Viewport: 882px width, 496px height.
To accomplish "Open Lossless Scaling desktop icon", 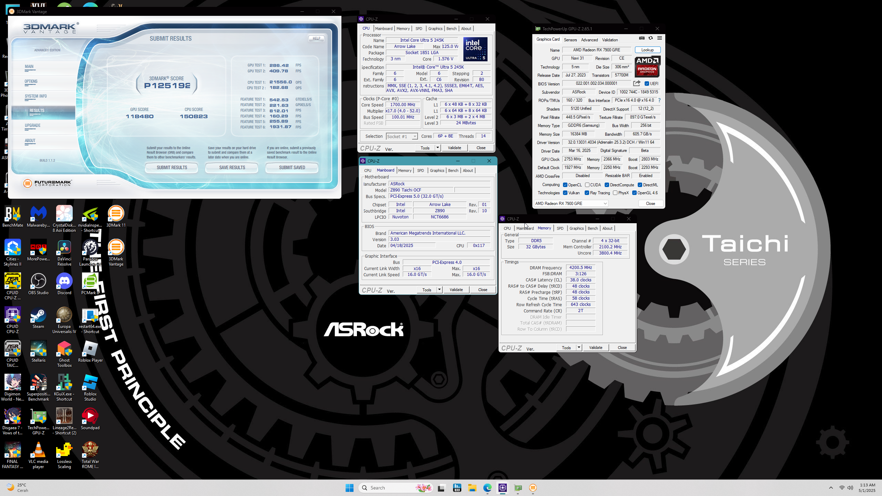I will click(64, 455).
